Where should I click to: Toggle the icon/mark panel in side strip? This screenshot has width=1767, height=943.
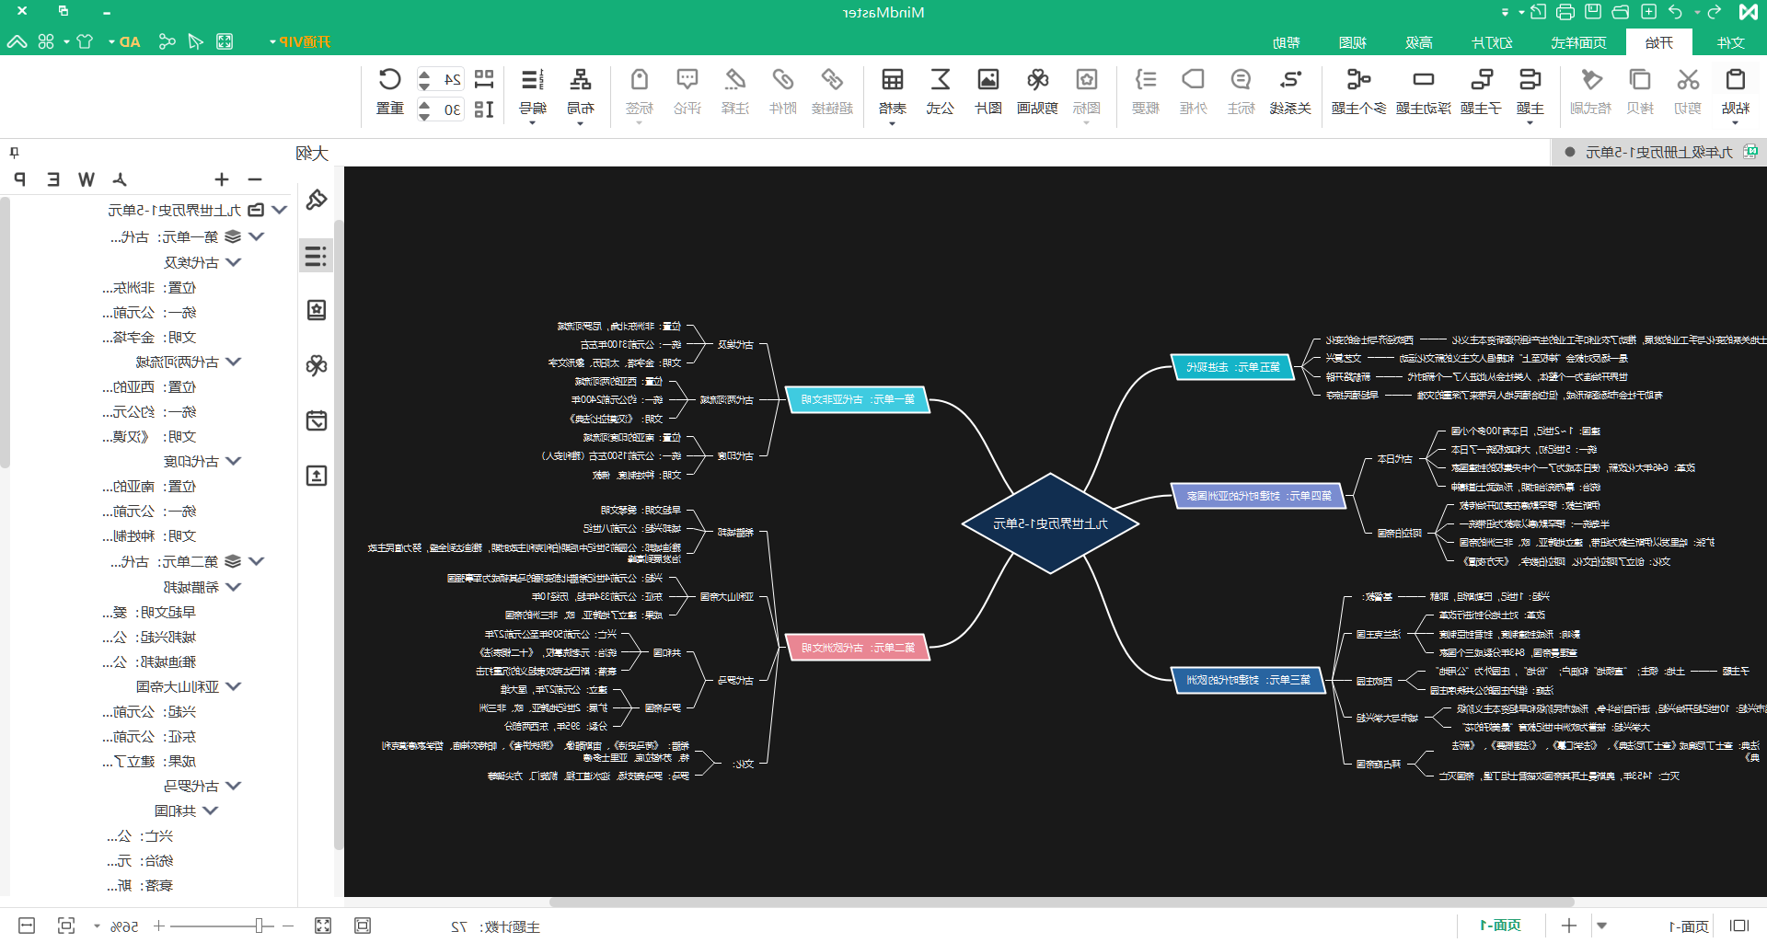(316, 310)
